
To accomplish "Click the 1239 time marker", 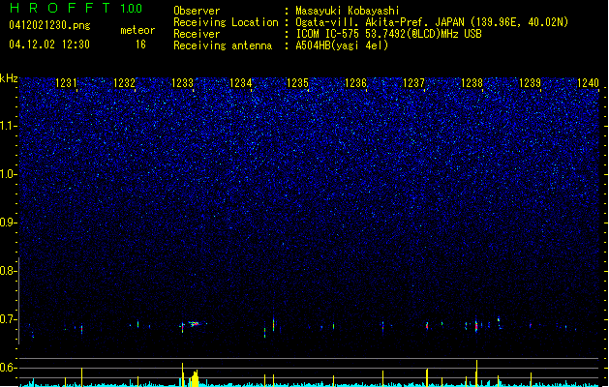I will tap(530, 83).
